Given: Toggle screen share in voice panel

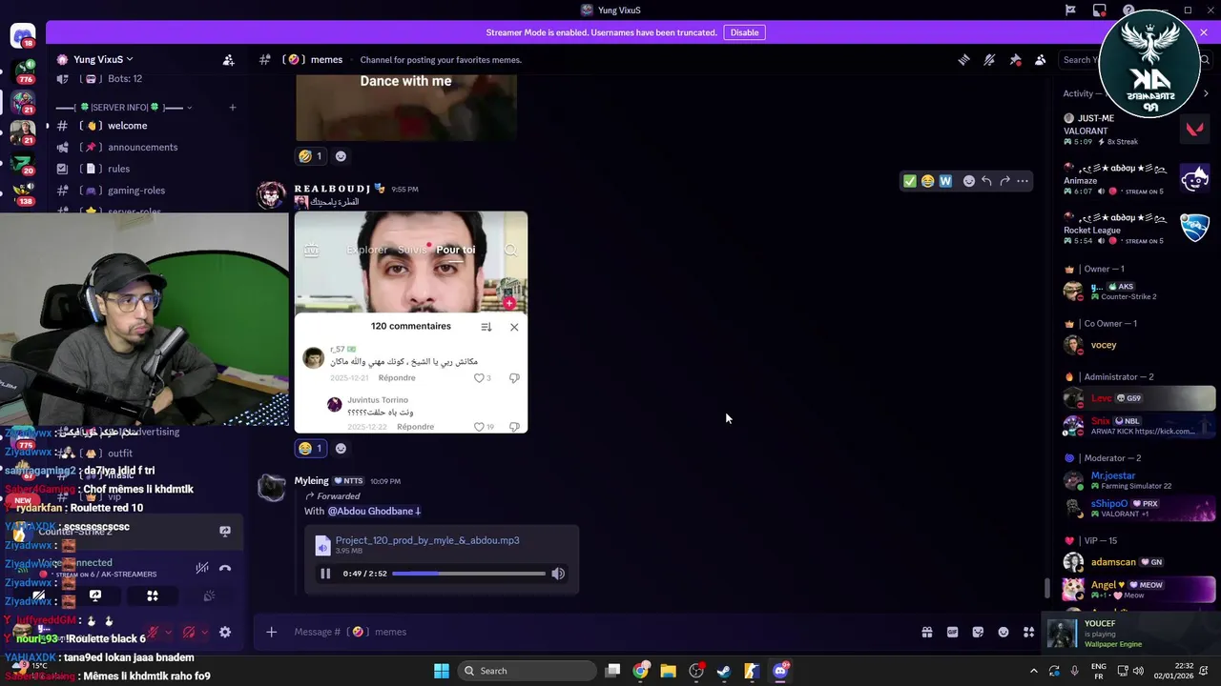Looking at the screenshot, I should point(95,595).
